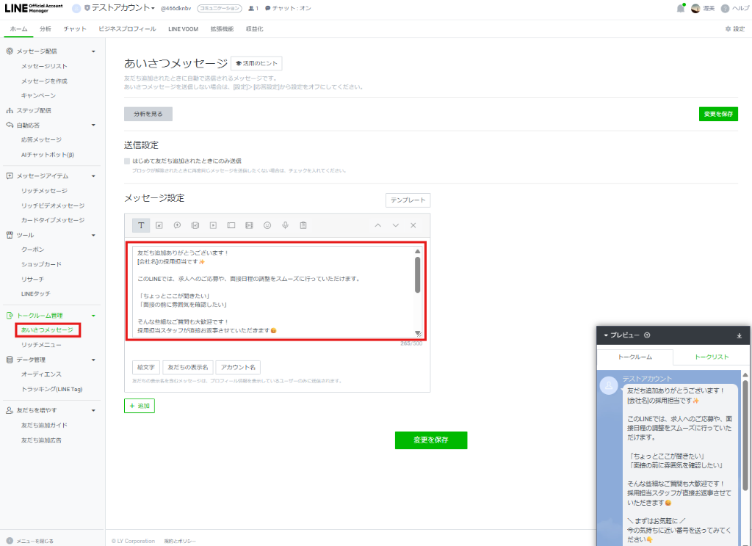Screen dimensions: 752x546
Task: Collapse the プレビュー panel
Action: click(x=607, y=335)
